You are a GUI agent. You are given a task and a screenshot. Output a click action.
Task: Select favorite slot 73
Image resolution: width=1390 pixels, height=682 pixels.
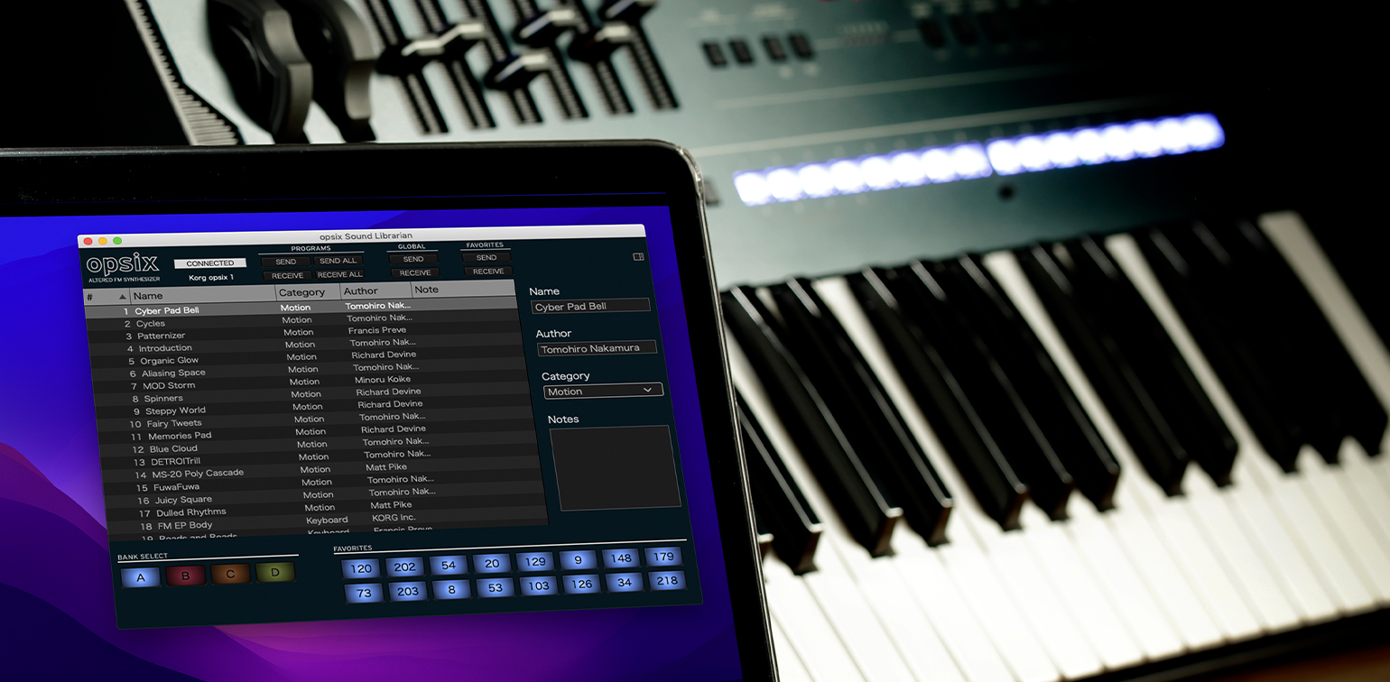(364, 593)
